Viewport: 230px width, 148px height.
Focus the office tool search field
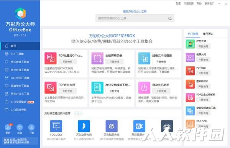tap(135, 18)
